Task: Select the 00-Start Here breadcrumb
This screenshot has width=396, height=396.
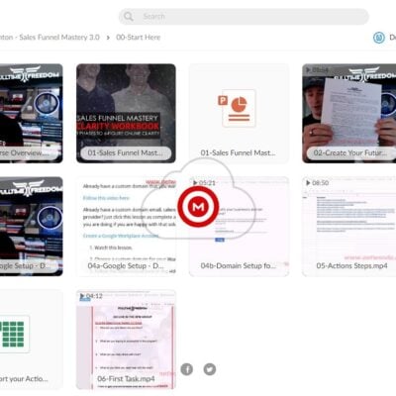Action: (138, 38)
